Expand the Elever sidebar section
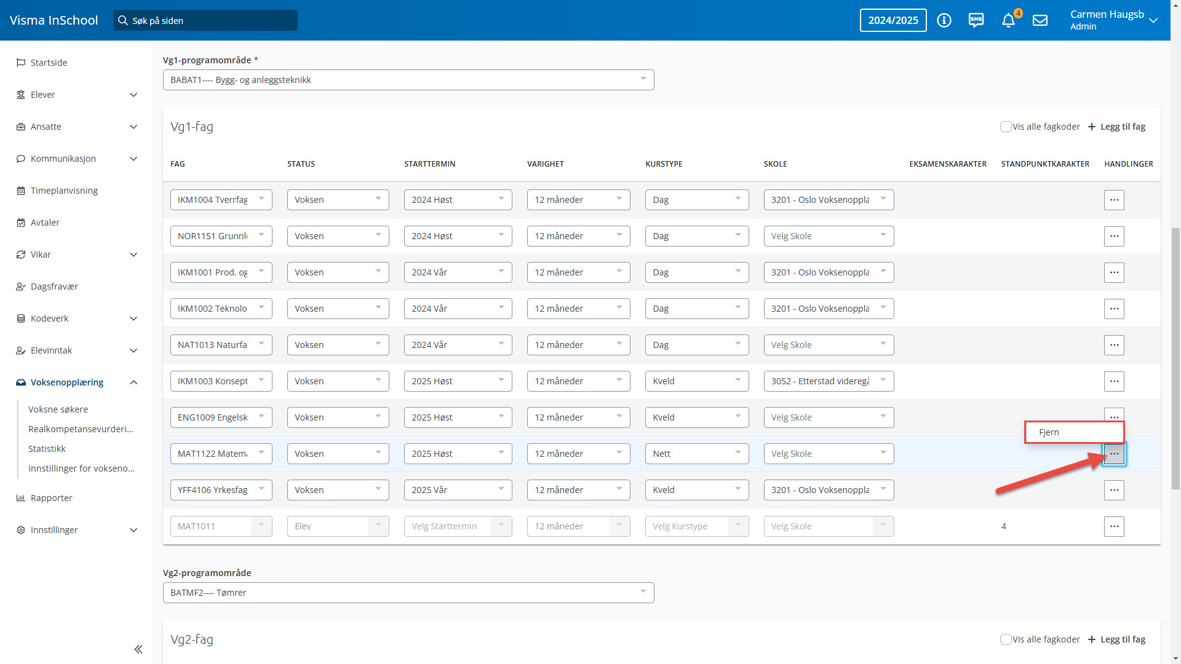Screen dimensions: 1181x664 tap(133, 95)
